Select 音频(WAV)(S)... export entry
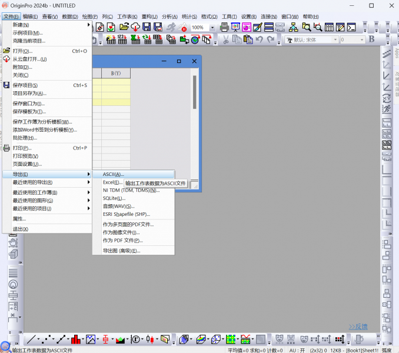 click(x=134, y=207)
